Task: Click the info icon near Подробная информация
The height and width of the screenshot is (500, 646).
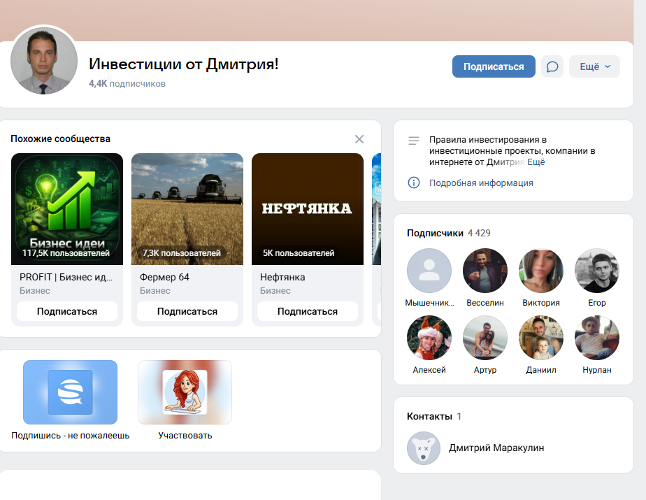Action: [414, 183]
